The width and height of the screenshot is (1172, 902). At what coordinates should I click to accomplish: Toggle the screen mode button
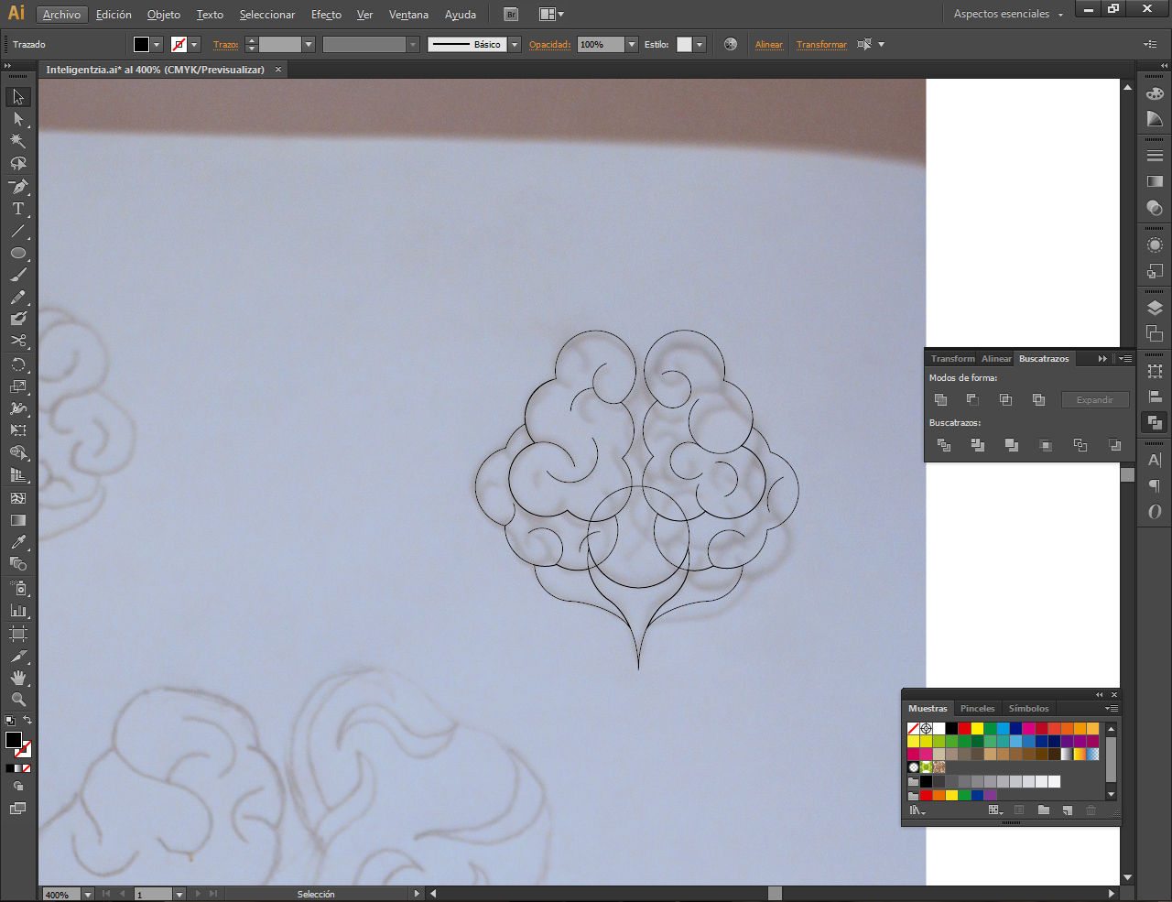tap(18, 809)
